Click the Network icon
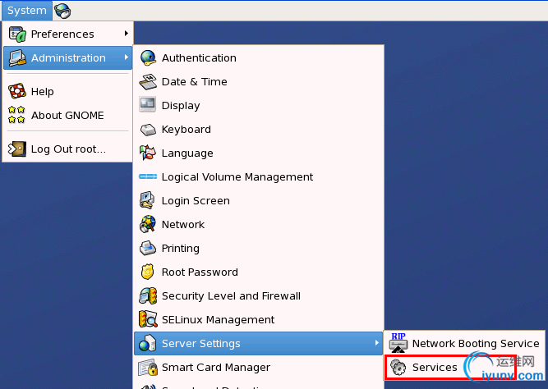 (x=148, y=224)
